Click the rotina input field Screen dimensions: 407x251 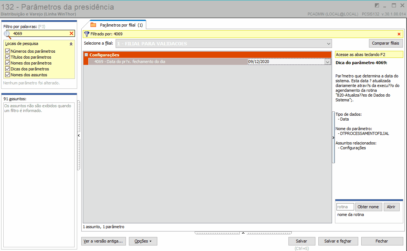point(345,207)
